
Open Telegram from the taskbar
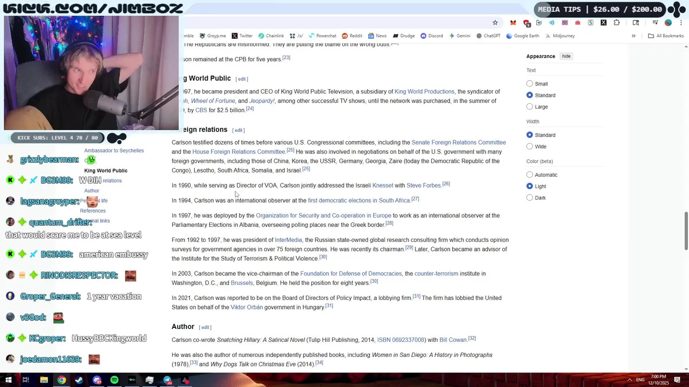(167, 380)
